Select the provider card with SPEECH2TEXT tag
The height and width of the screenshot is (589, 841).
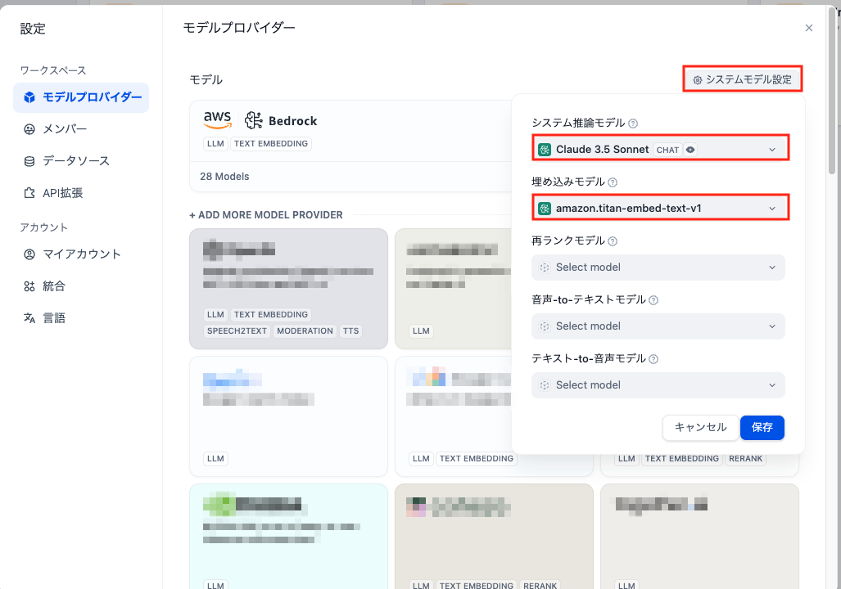click(288, 289)
